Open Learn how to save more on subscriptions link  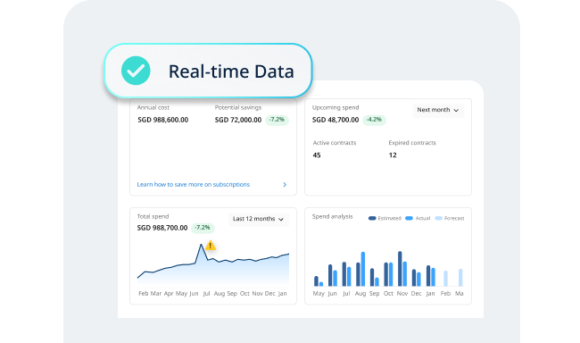193,185
